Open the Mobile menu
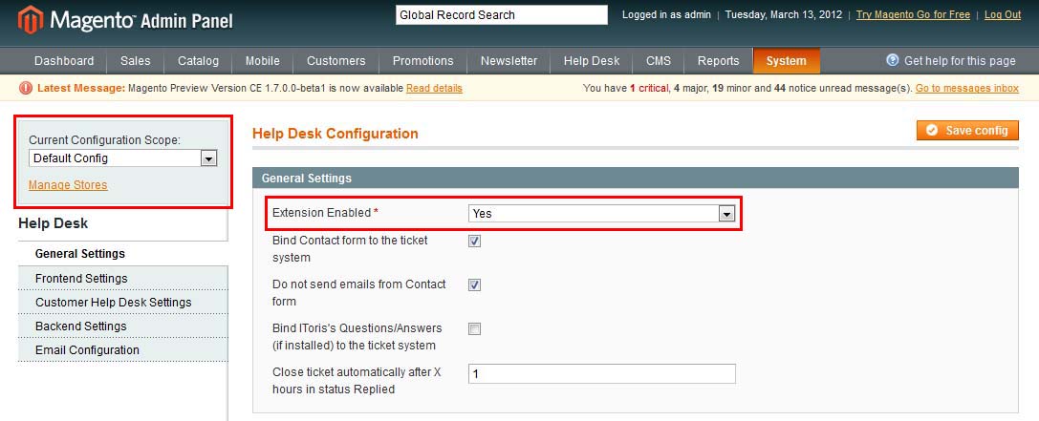Screen dimensions: 1039x421 263,61
